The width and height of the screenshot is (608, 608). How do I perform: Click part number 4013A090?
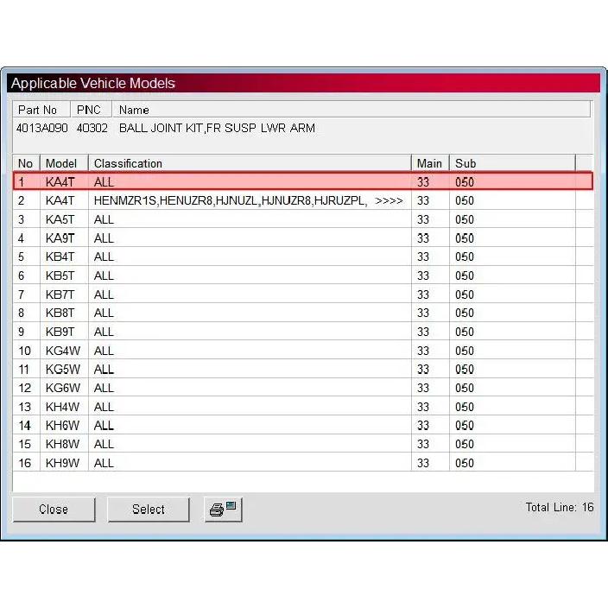tap(41, 128)
